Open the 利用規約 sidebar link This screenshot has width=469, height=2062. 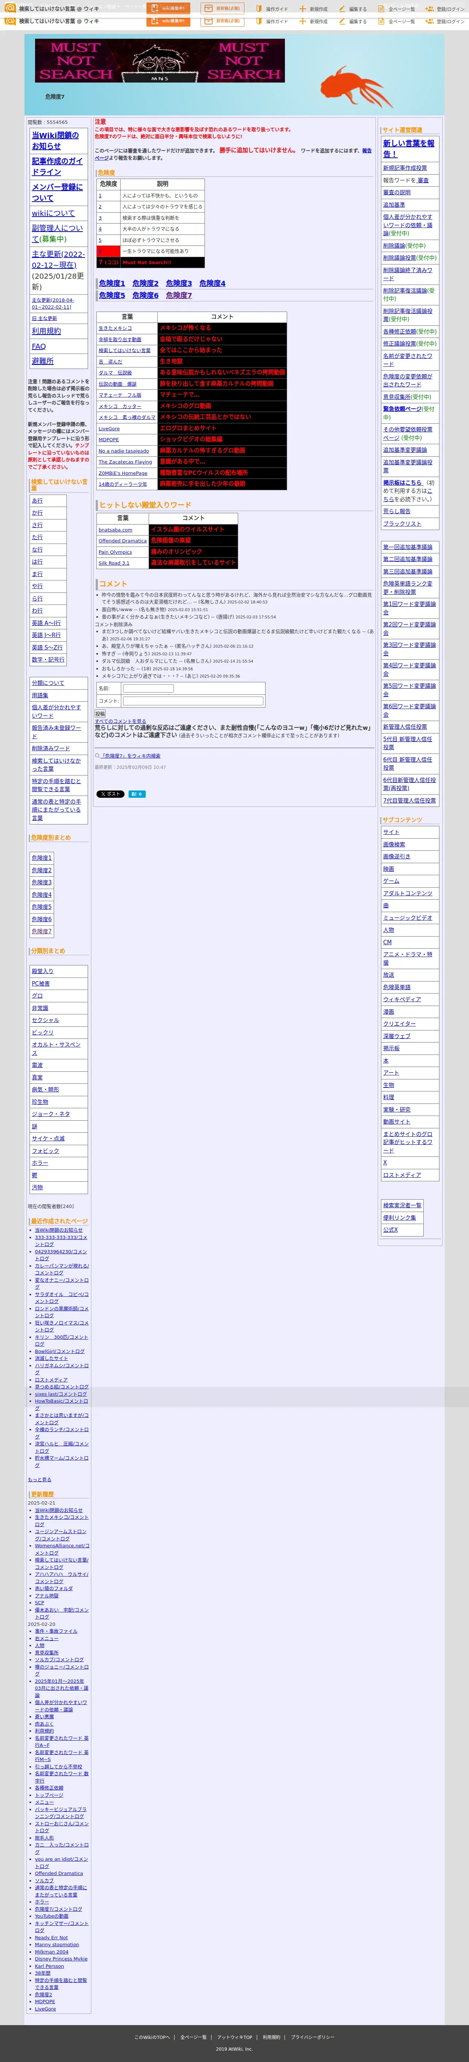tap(46, 331)
